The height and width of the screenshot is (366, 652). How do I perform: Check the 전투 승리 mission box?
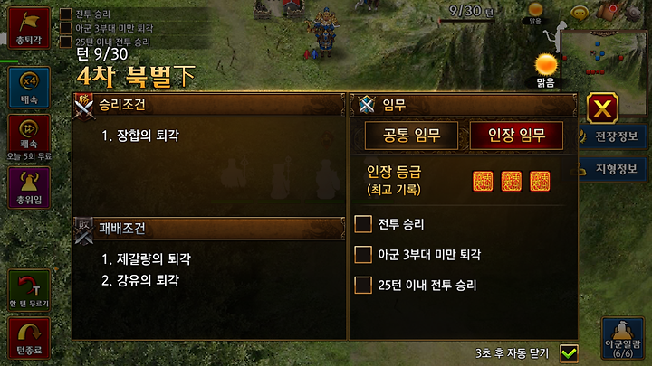click(363, 224)
